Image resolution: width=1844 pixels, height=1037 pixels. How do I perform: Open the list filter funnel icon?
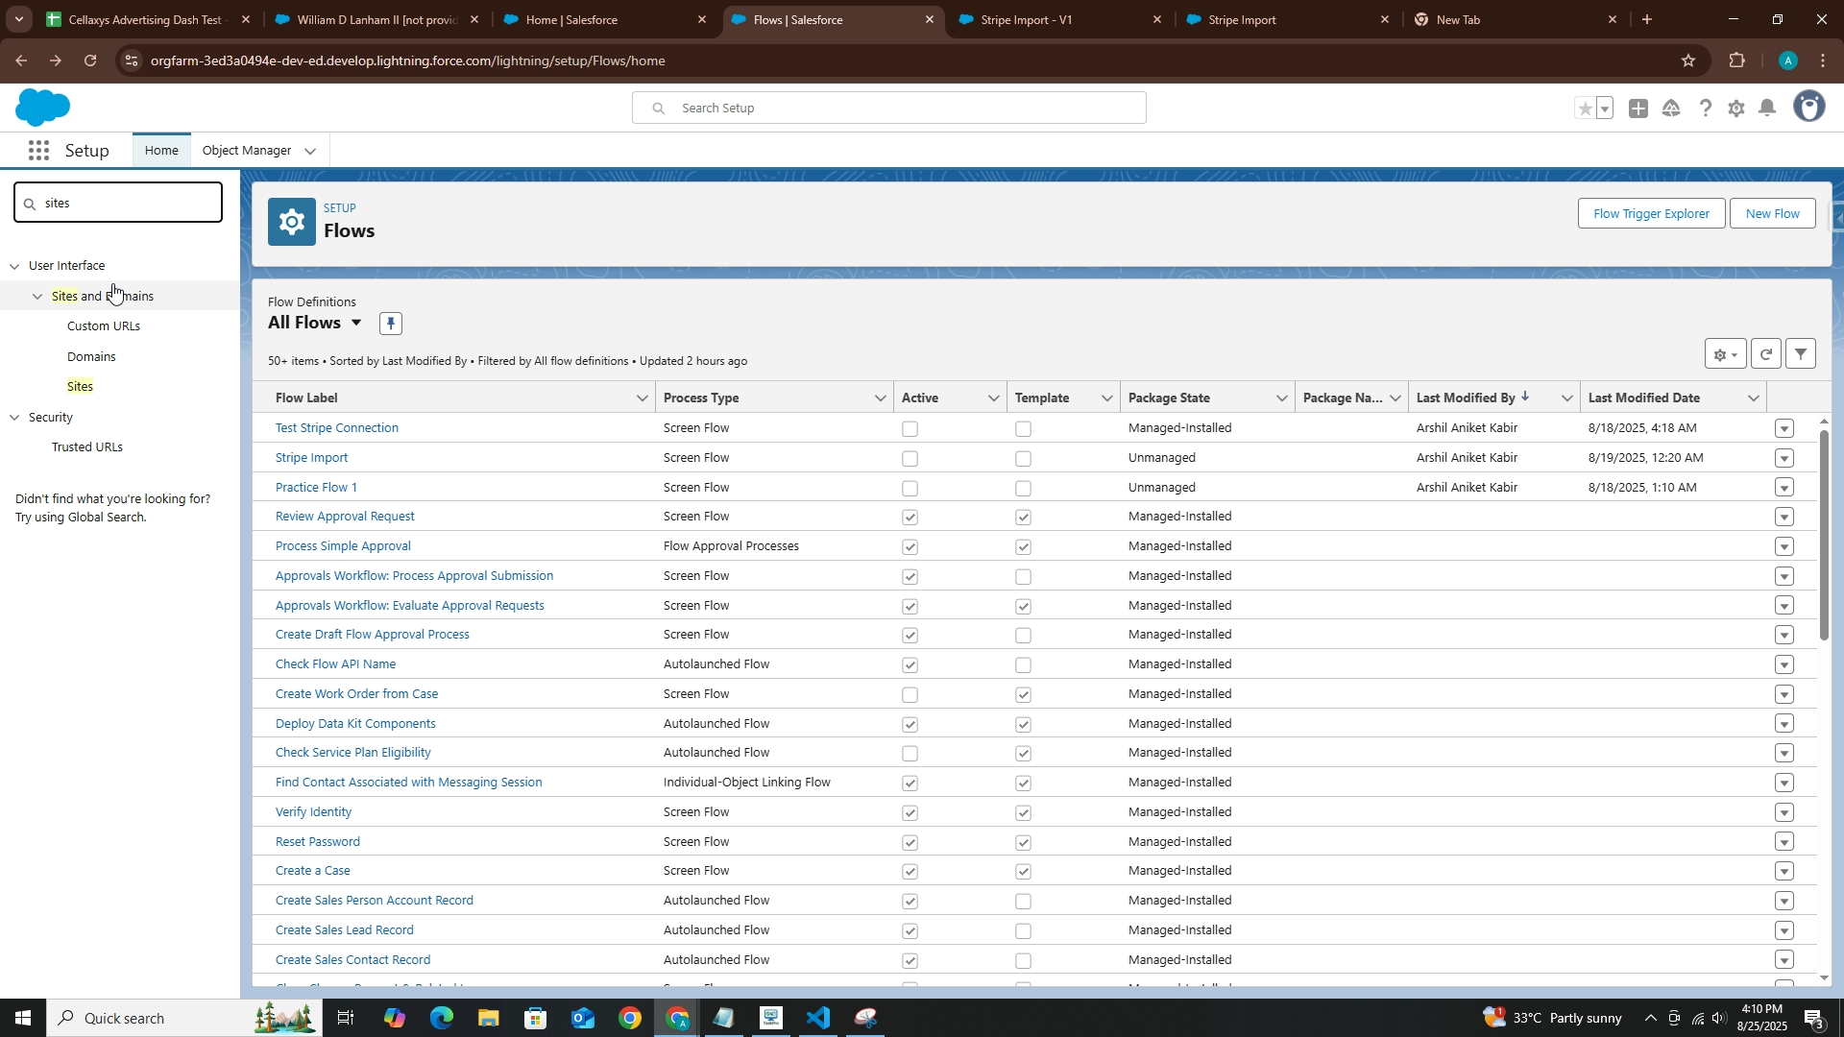tap(1801, 354)
